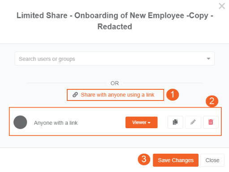Delete the link share via trash icon

(x=211, y=122)
